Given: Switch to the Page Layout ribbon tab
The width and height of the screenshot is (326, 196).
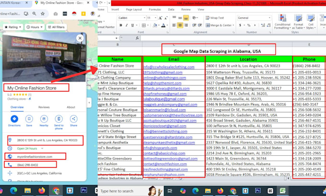Looking at the screenshot, I should click(134, 10).
